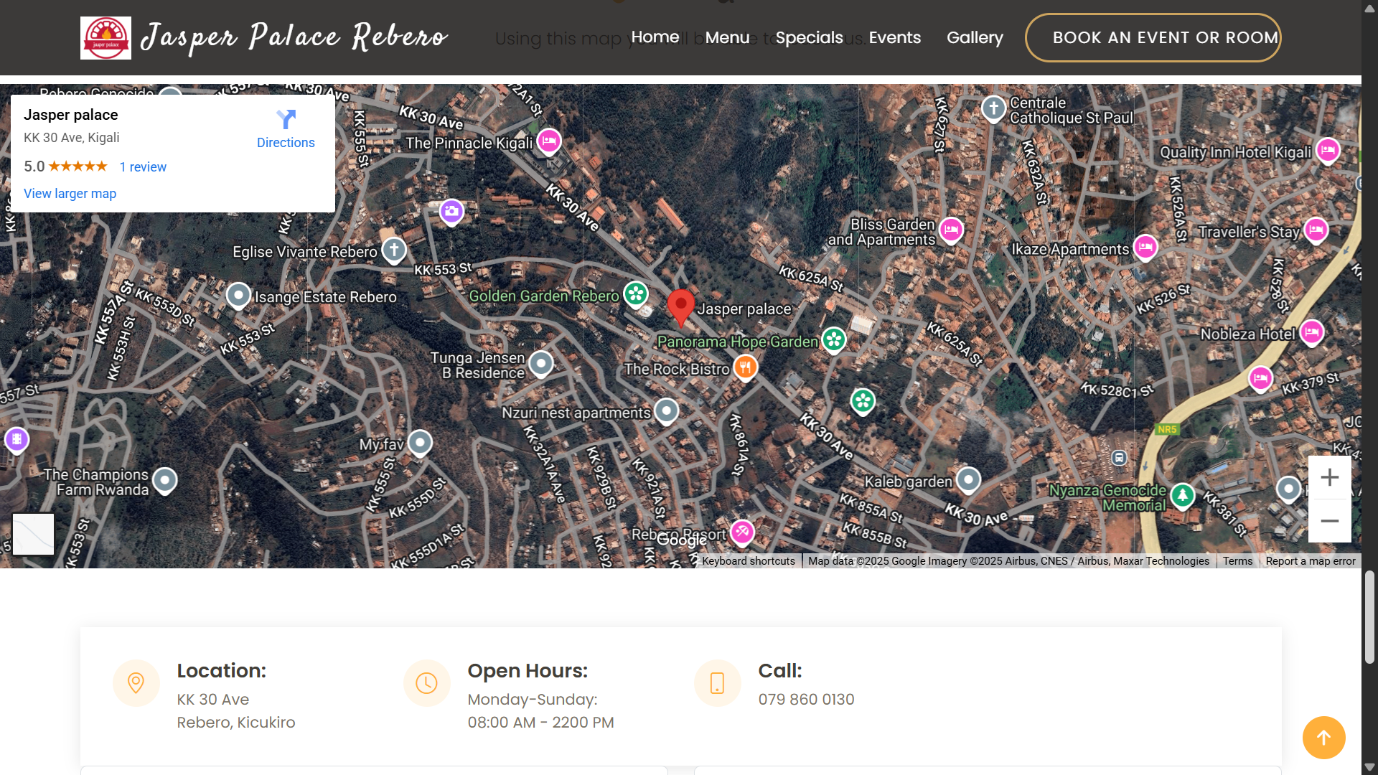Open Keyboard shortcuts on the map

(x=749, y=561)
